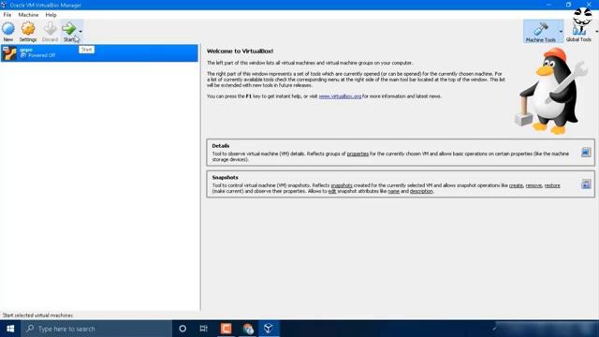Visit the www.virtualbox.org link
The width and height of the screenshot is (599, 337).
click(340, 96)
